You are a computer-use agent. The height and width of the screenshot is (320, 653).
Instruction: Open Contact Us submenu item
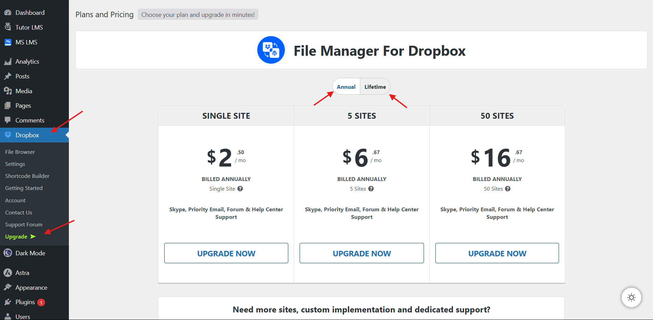coord(19,212)
